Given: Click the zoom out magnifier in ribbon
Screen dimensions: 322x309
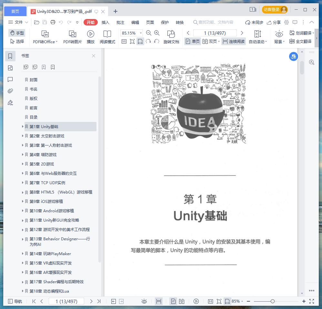Looking at the screenshot, I should 148,33.
